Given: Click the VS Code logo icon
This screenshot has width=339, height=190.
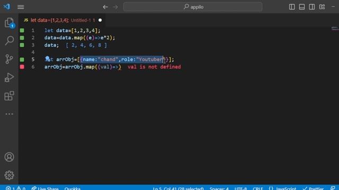Looking at the screenshot, I should (7, 7).
